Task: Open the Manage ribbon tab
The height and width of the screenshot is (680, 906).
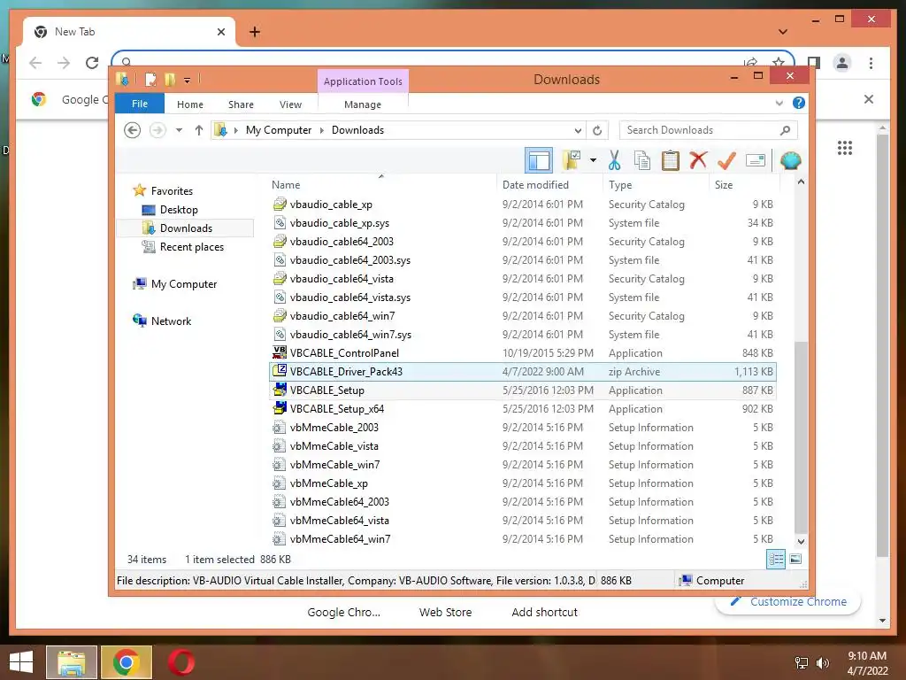Action: pyautogui.click(x=362, y=104)
